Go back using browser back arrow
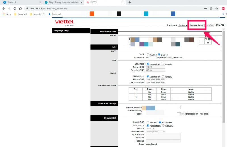 click(4, 9)
